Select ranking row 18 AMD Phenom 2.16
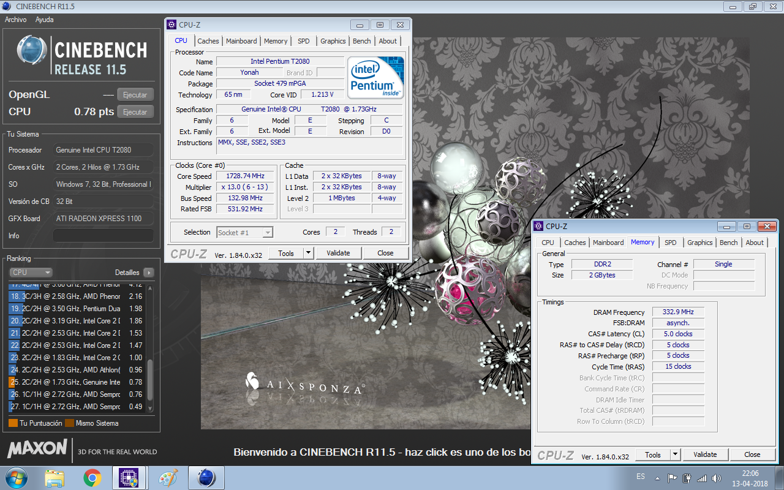The image size is (784, 490). 77,296
